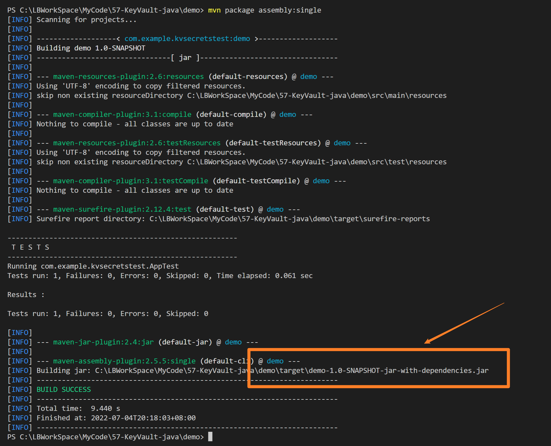The image size is (551, 446).
Task: Click the 'Results :' label
Action: pos(26,295)
